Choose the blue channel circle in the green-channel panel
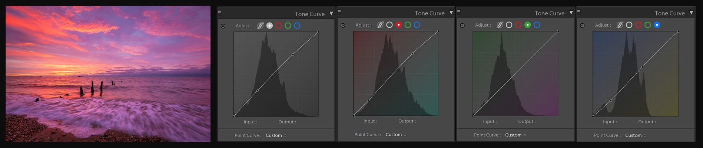Image resolution: width=703 pixels, height=148 pixels. (x=537, y=25)
